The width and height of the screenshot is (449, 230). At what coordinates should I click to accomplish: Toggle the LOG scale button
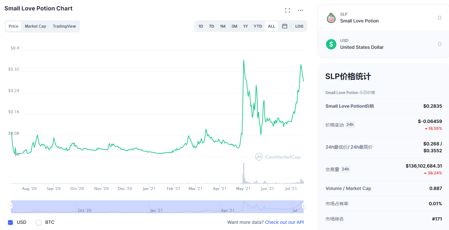[x=299, y=26]
